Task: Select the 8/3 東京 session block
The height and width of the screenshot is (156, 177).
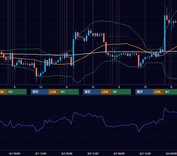Action: [x=144, y=92]
